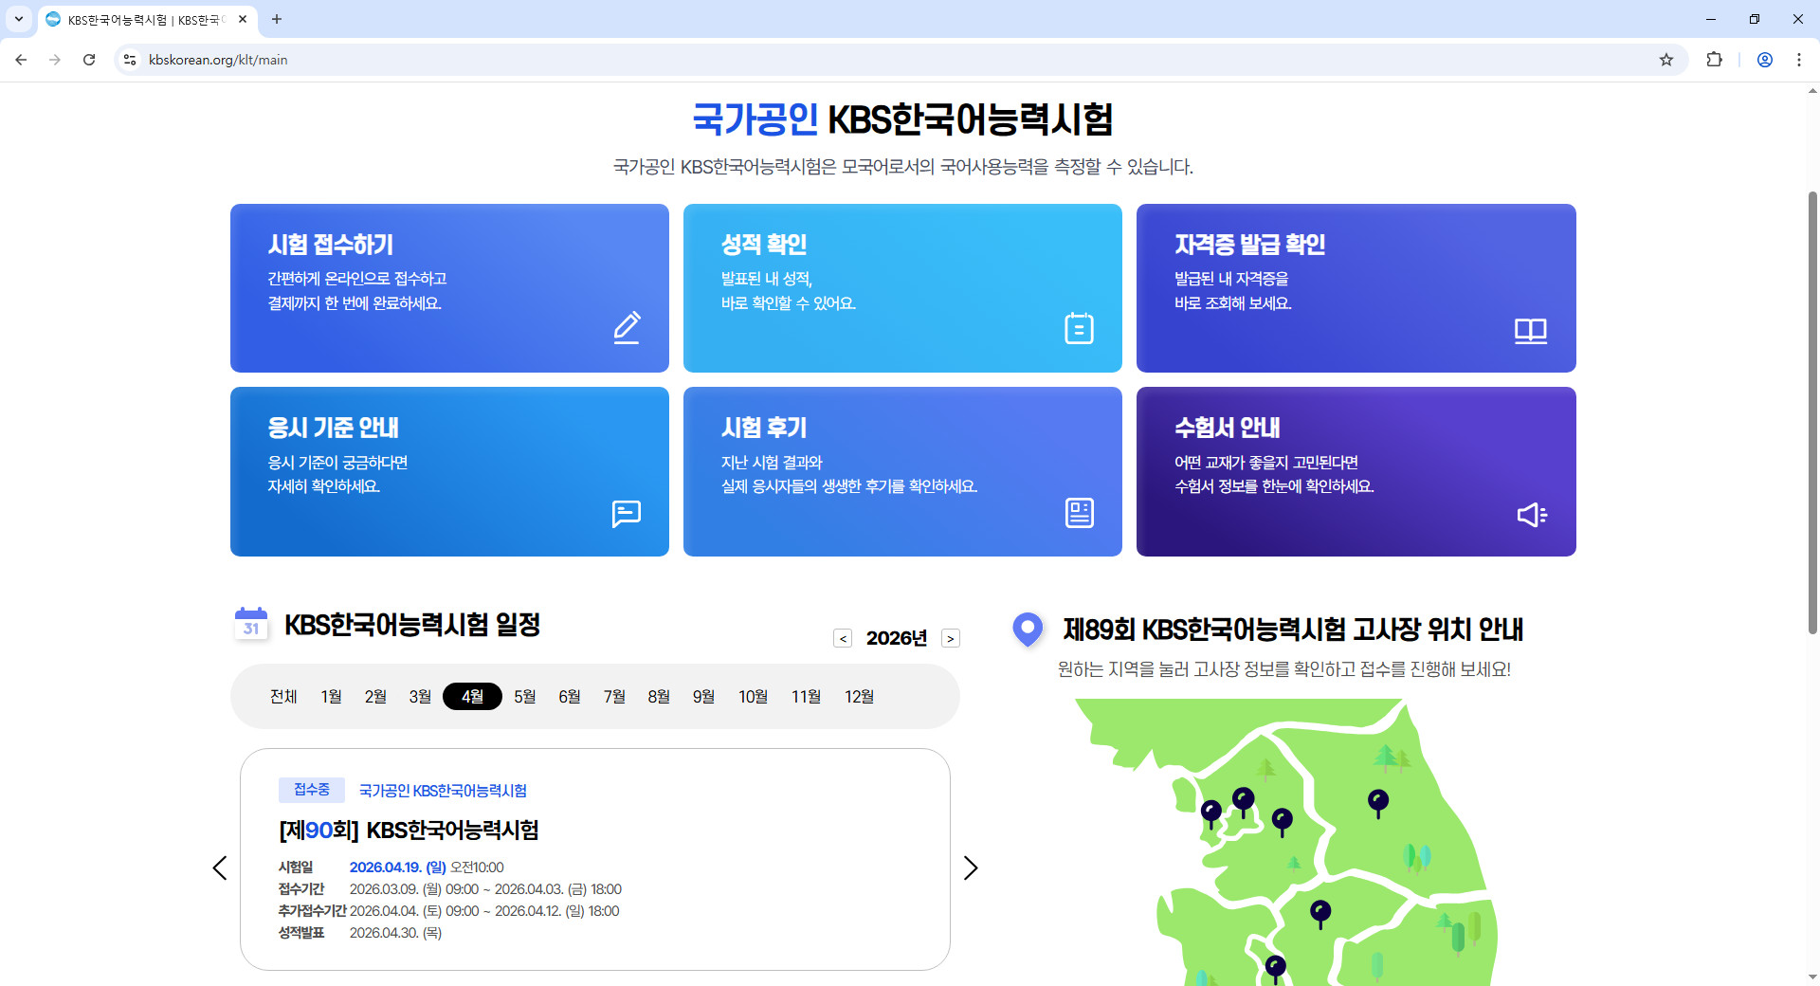Open the browser extensions puzzle icon
The image size is (1820, 986).
click(1715, 59)
